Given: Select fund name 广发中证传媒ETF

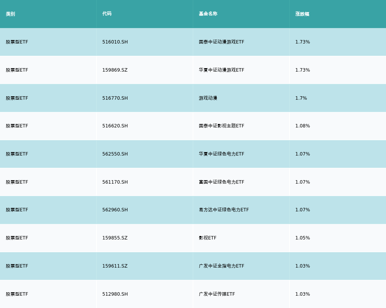Looking at the screenshot, I should tap(217, 294).
